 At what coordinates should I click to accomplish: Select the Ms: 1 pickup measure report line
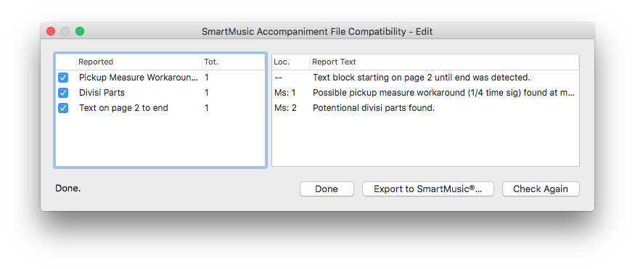click(x=425, y=93)
